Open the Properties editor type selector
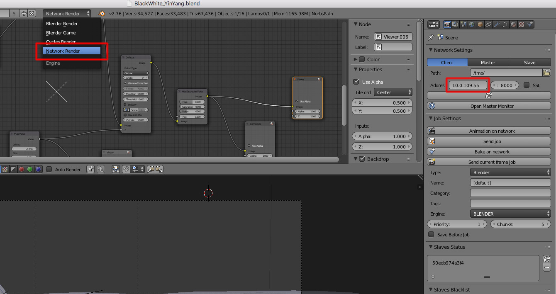This screenshot has height=294, width=556. tap(434, 24)
